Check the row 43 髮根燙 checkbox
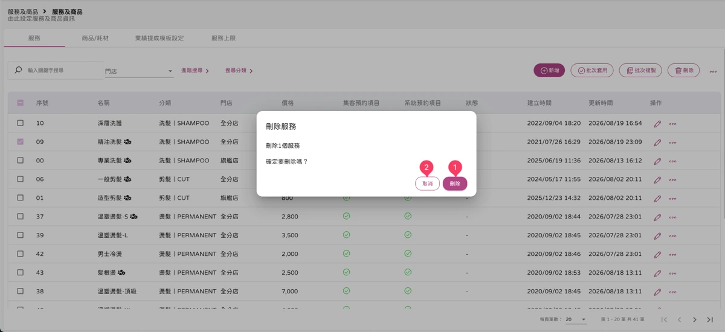The width and height of the screenshot is (725, 332). click(x=21, y=272)
